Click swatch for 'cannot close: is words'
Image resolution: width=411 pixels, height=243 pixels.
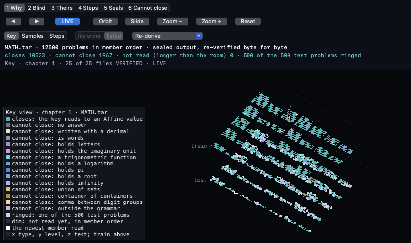(x=8, y=138)
